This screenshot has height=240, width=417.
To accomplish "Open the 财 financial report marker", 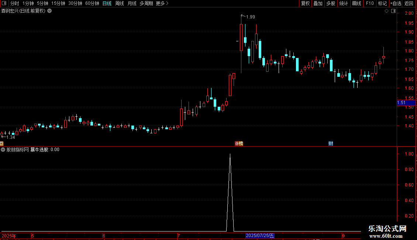I will tap(331, 144).
